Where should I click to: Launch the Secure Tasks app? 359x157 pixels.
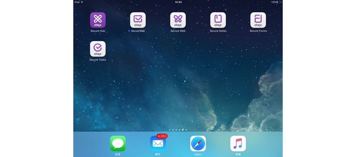click(98, 49)
